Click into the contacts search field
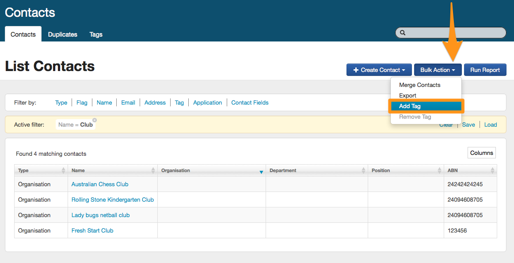Viewport: 514px width, 263px height. click(455, 33)
